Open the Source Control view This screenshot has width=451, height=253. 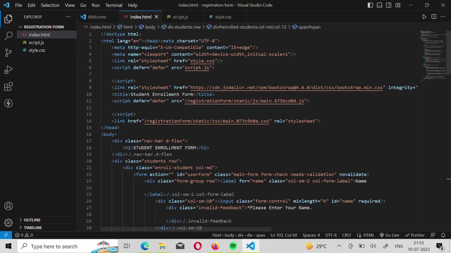coord(8,52)
